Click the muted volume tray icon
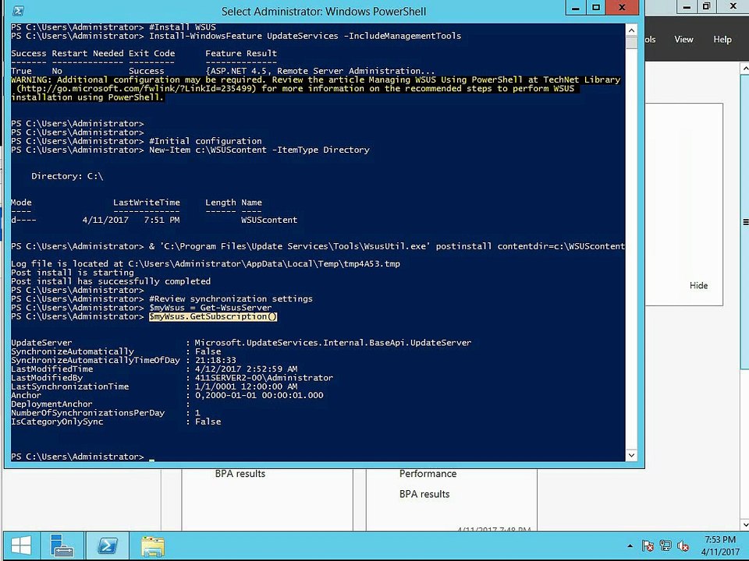The width and height of the screenshot is (749, 561). 683,545
